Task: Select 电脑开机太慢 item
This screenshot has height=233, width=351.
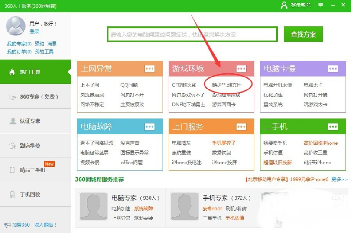Action: tap(278, 85)
